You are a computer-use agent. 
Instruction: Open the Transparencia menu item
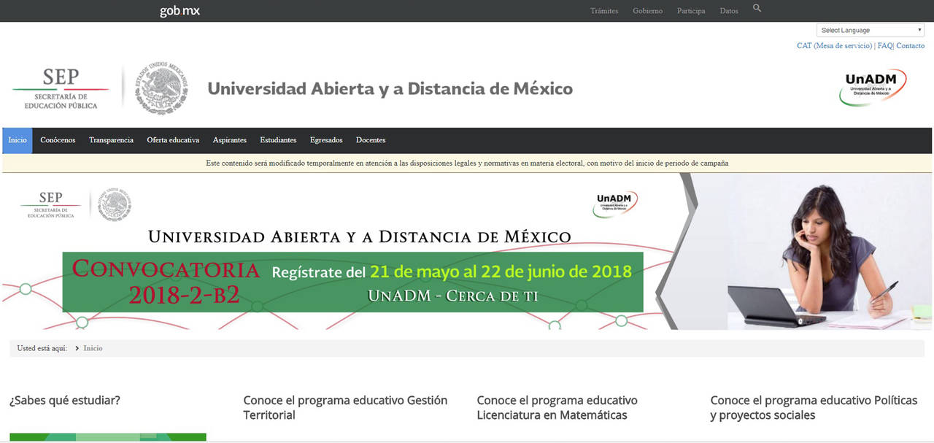[x=111, y=140]
